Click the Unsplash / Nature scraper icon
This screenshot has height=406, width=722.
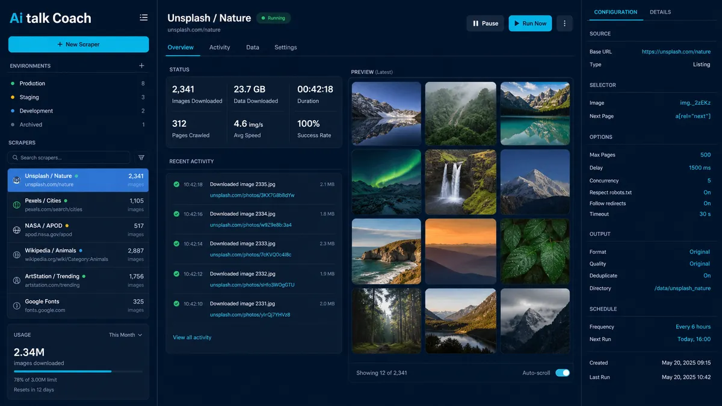(17, 180)
